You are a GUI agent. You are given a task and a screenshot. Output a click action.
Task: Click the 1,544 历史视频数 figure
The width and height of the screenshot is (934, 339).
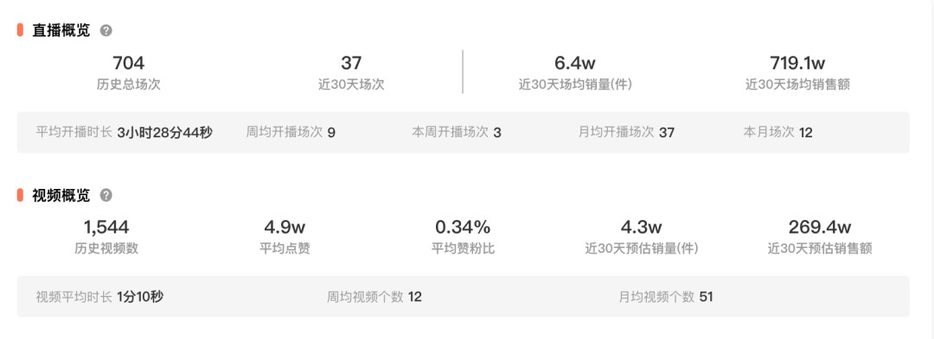pos(106,236)
